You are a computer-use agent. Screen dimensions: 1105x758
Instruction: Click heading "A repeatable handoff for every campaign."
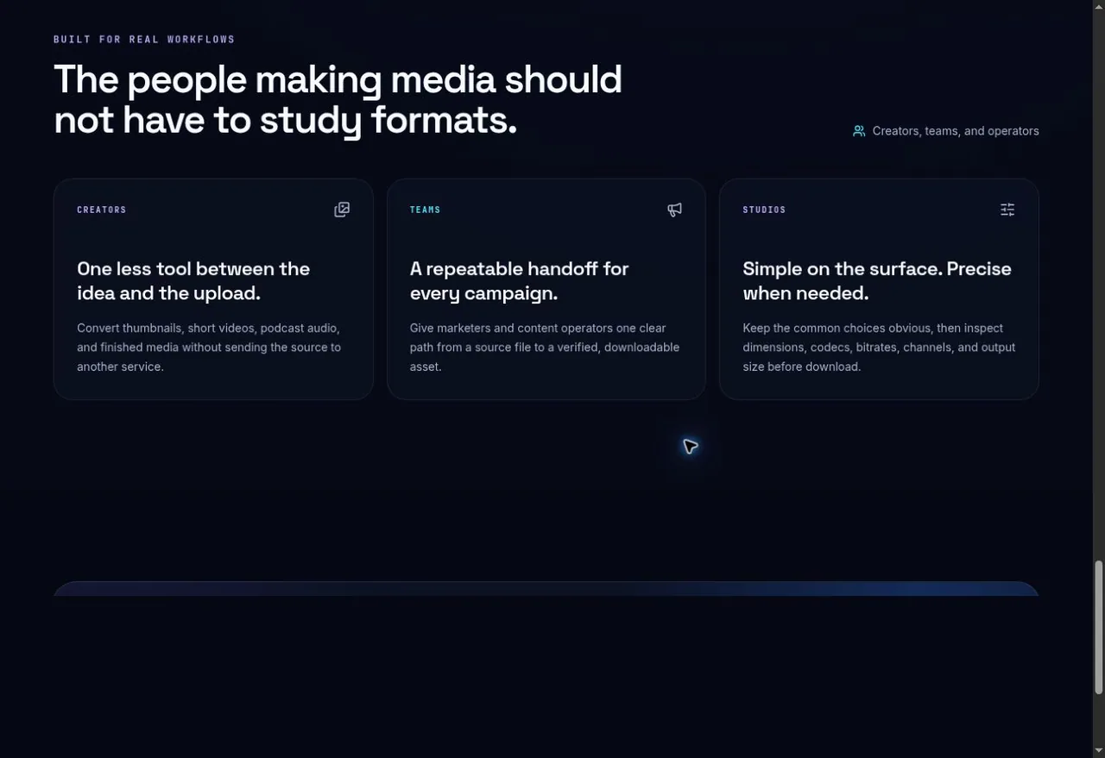(x=519, y=281)
